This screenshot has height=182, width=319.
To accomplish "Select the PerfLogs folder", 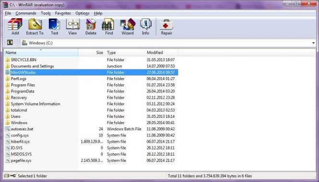I will pos(19,79).
